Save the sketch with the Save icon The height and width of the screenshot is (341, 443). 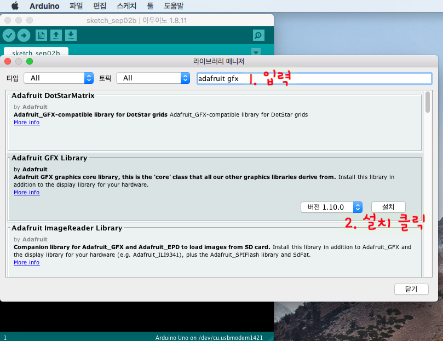71,36
